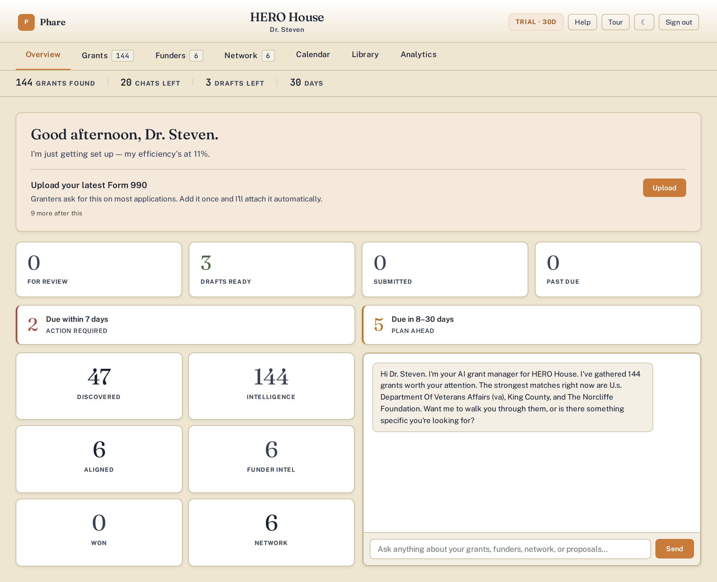Click the Upload button for Form 990

click(x=664, y=188)
